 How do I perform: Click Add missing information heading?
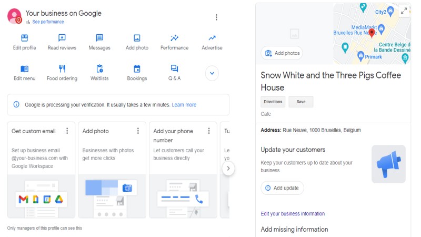click(x=294, y=229)
